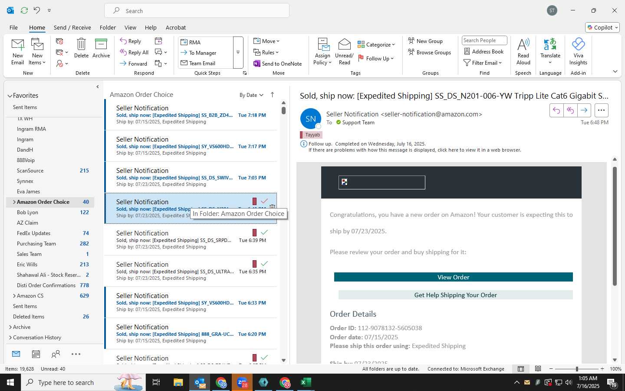Viewport: 625px width, 391px height.
Task: Click the Send/Receive all folders icon
Action: click(24, 10)
